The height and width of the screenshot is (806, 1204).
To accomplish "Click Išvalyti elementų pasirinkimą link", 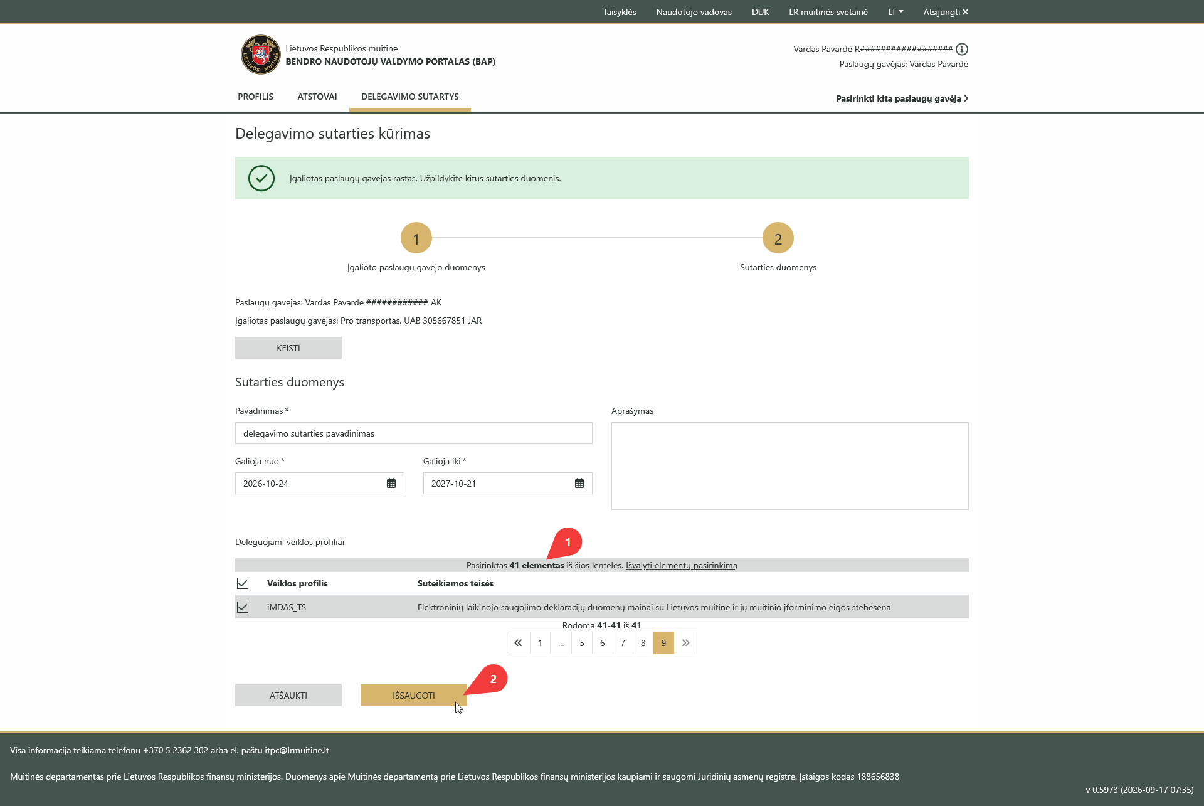I will point(682,565).
